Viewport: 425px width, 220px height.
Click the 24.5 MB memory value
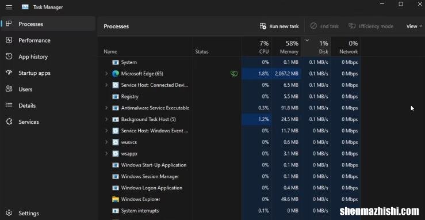pyautogui.click(x=290, y=119)
